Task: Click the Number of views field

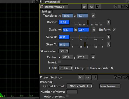Action: pos(72,92)
